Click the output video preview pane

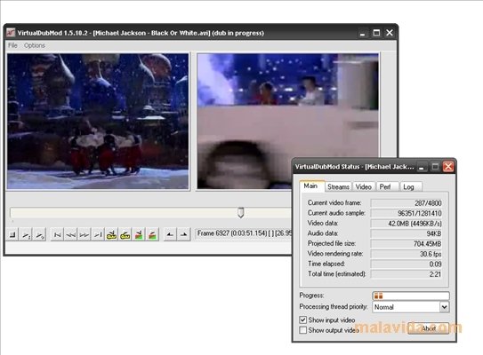287,121
